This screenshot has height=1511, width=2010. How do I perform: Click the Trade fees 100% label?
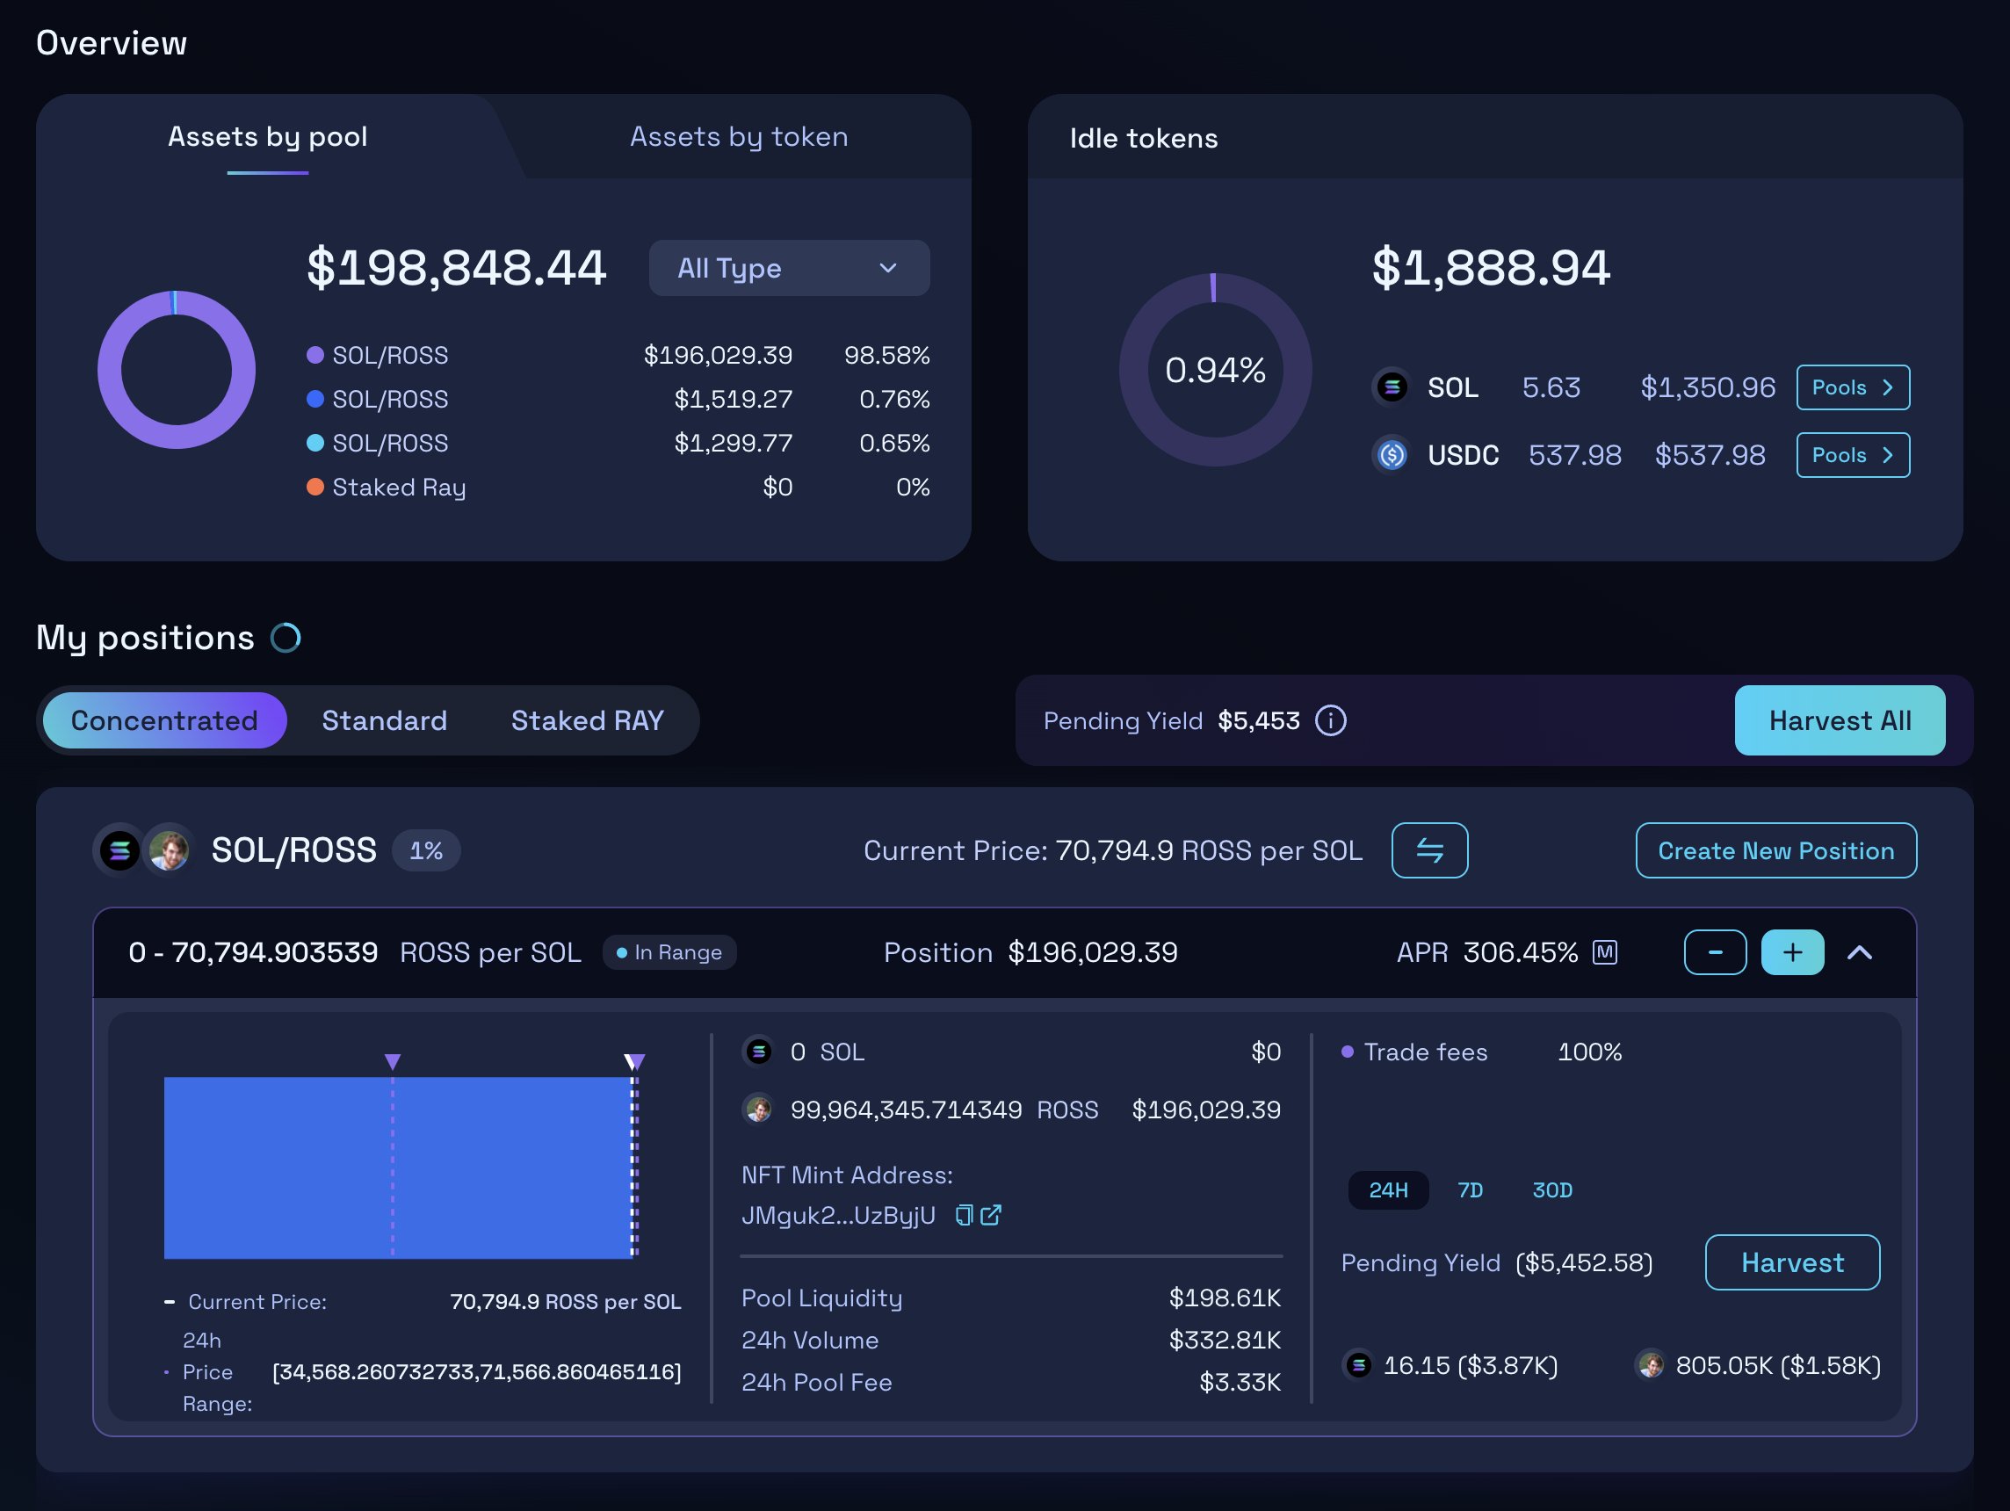click(1481, 1052)
